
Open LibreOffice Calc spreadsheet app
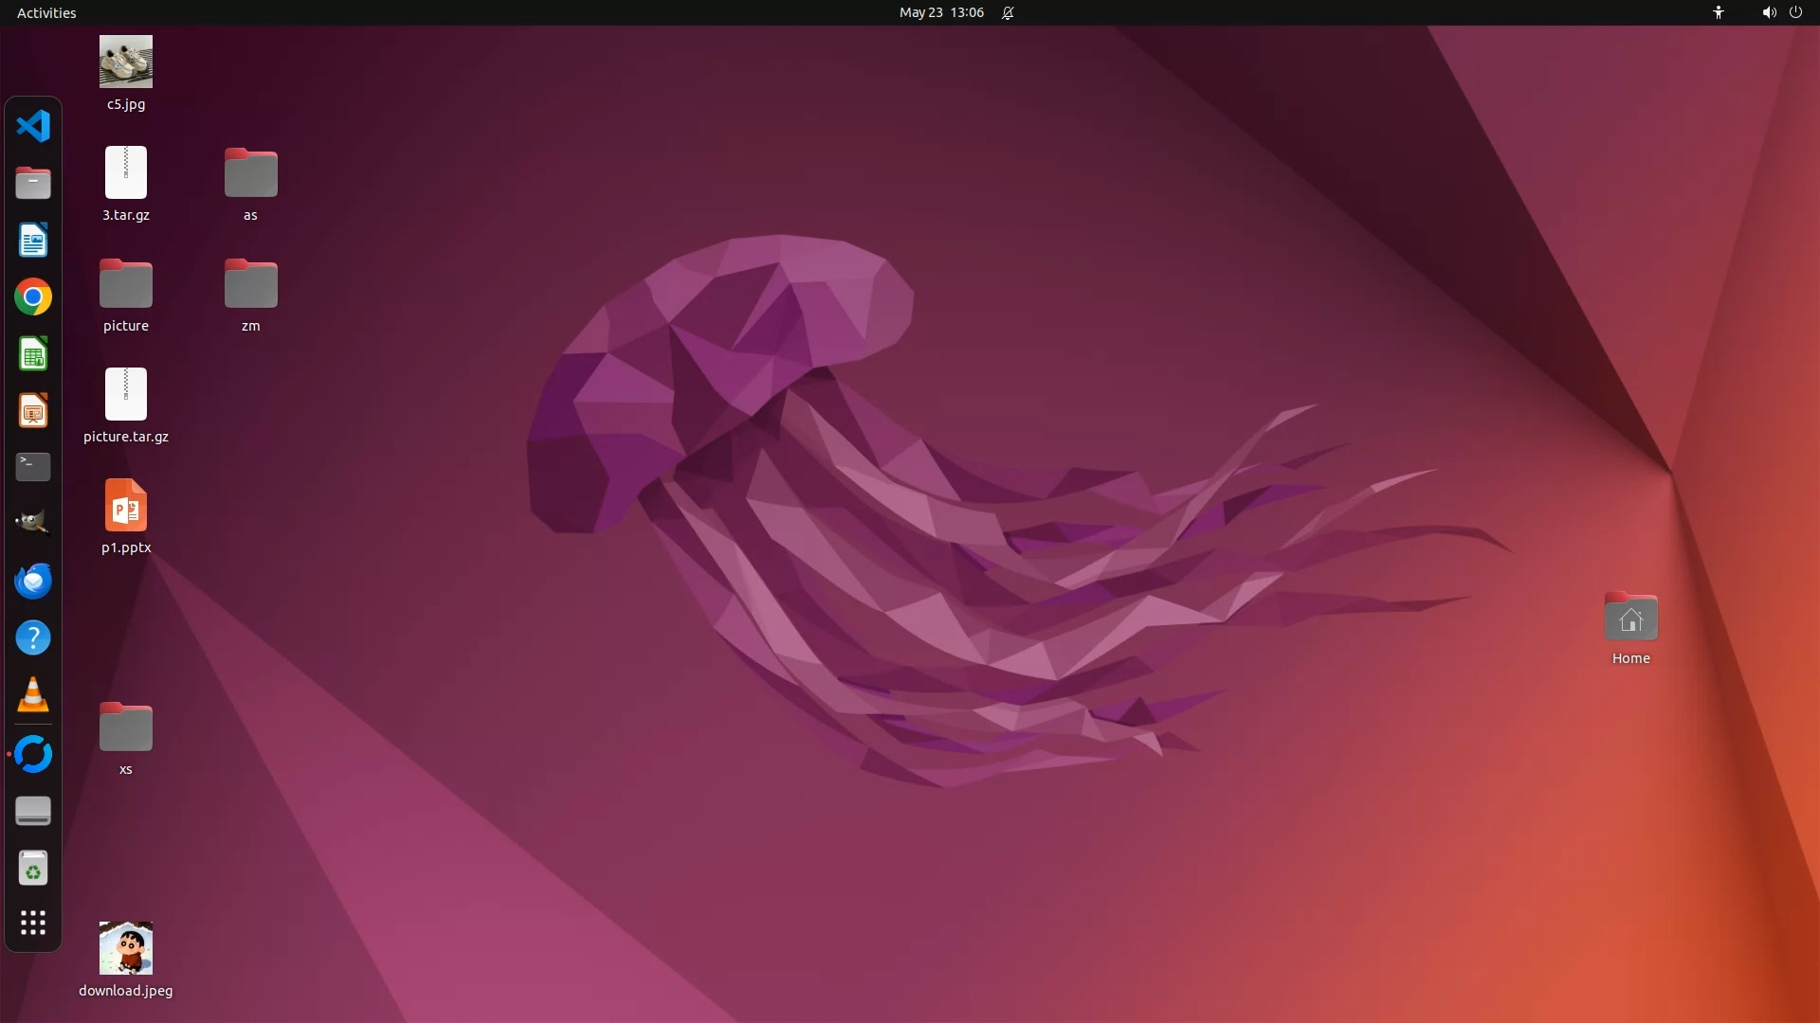tap(33, 354)
